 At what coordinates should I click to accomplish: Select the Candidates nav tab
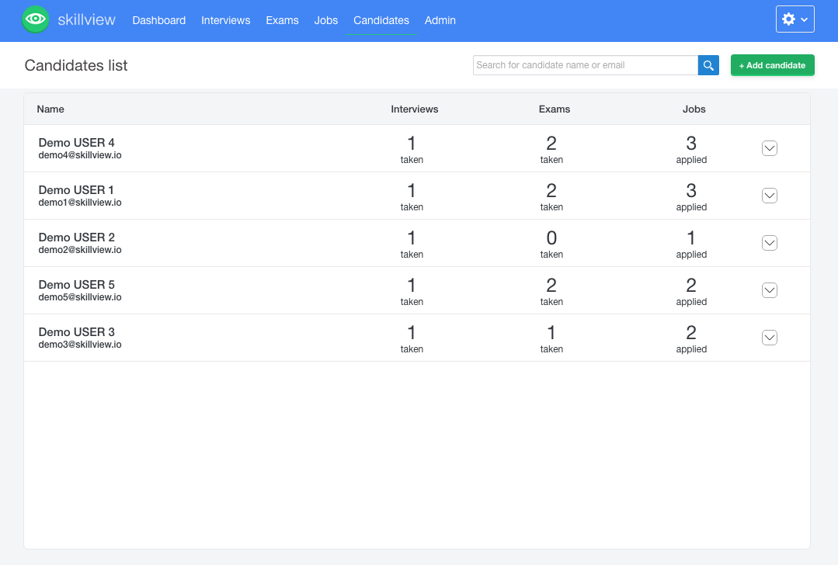(x=381, y=20)
